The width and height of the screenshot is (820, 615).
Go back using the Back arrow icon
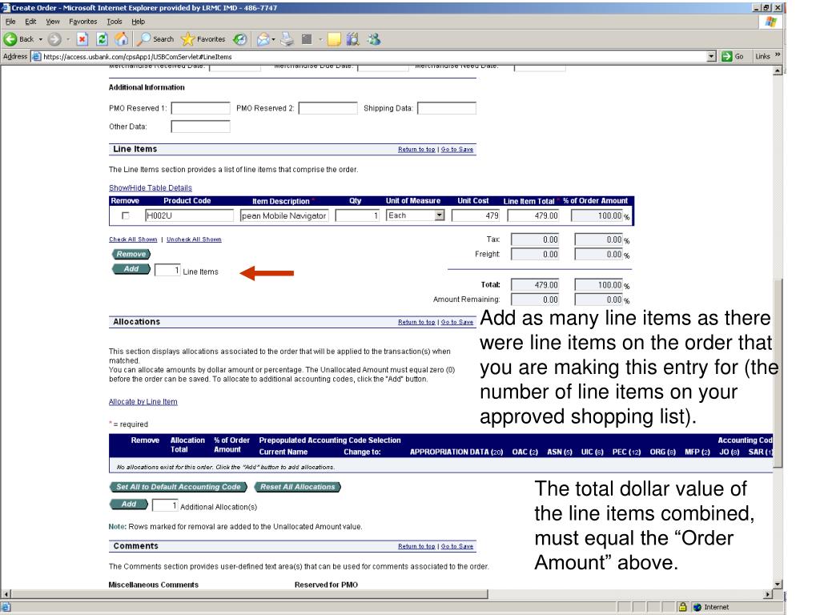(10, 39)
